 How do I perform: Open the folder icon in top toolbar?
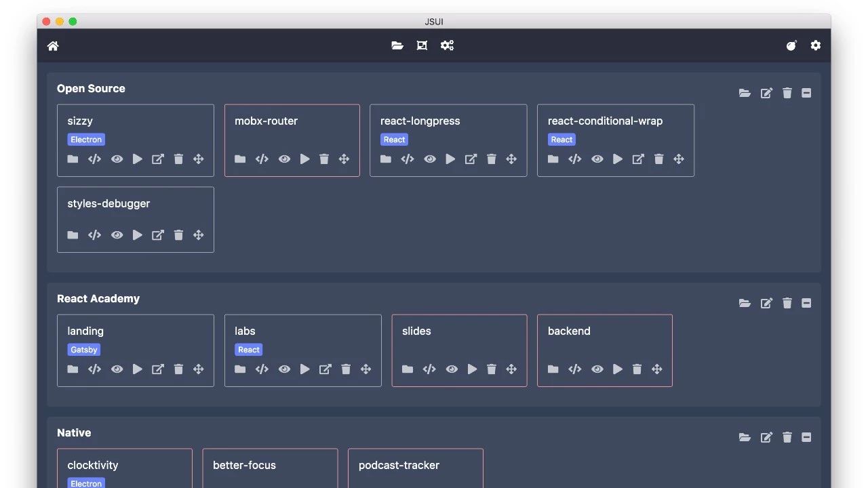(397, 45)
